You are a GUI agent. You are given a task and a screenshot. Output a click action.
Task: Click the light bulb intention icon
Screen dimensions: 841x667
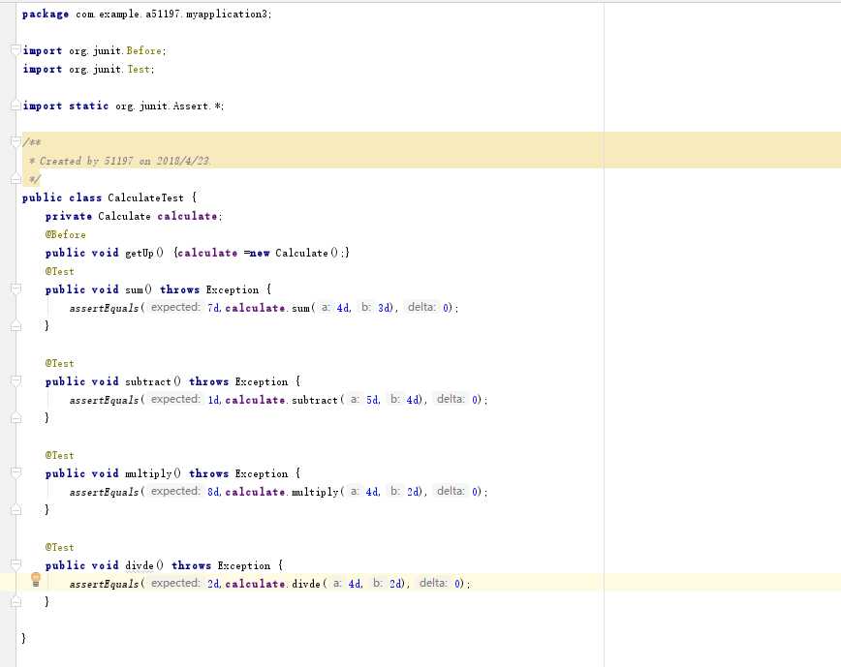click(36, 579)
